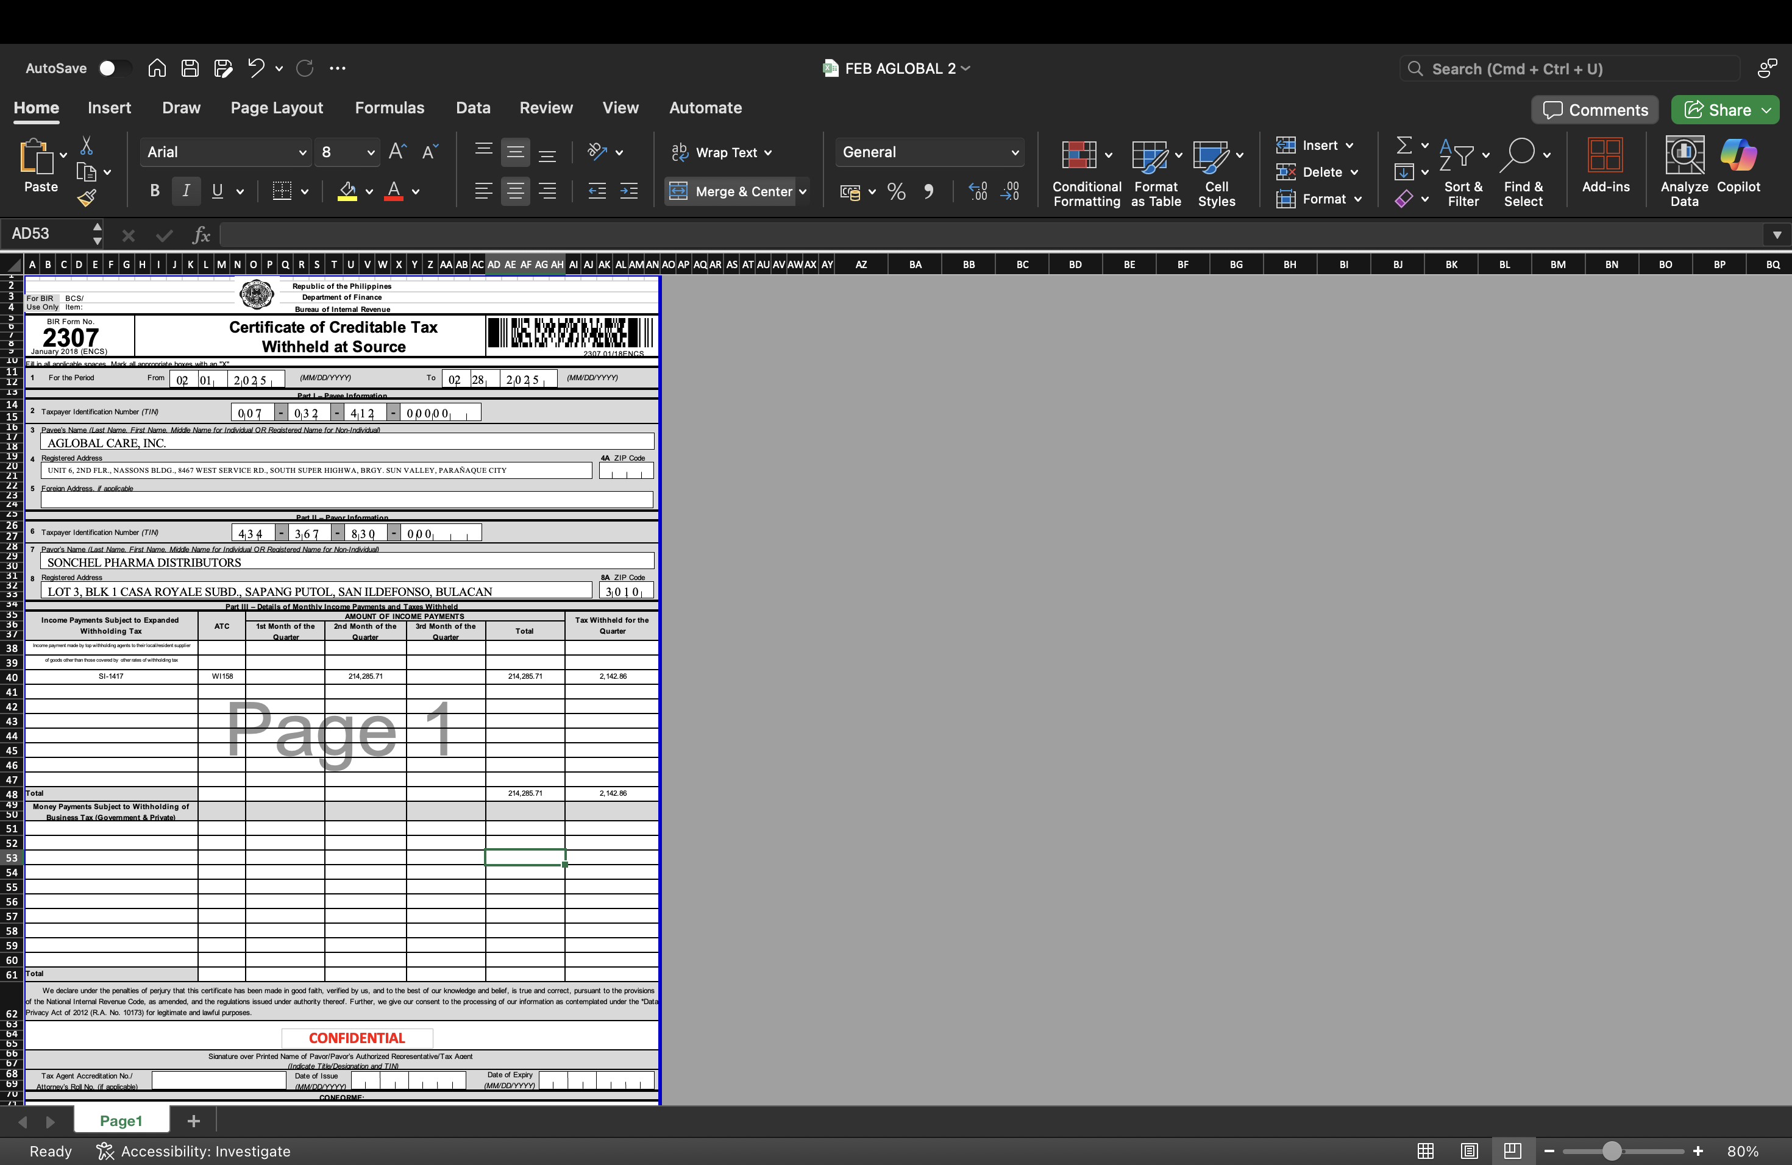Toggle Italic formatting
The image size is (1792, 1165).
pos(186,191)
